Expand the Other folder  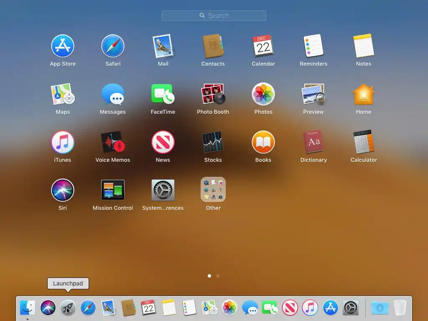click(x=213, y=189)
